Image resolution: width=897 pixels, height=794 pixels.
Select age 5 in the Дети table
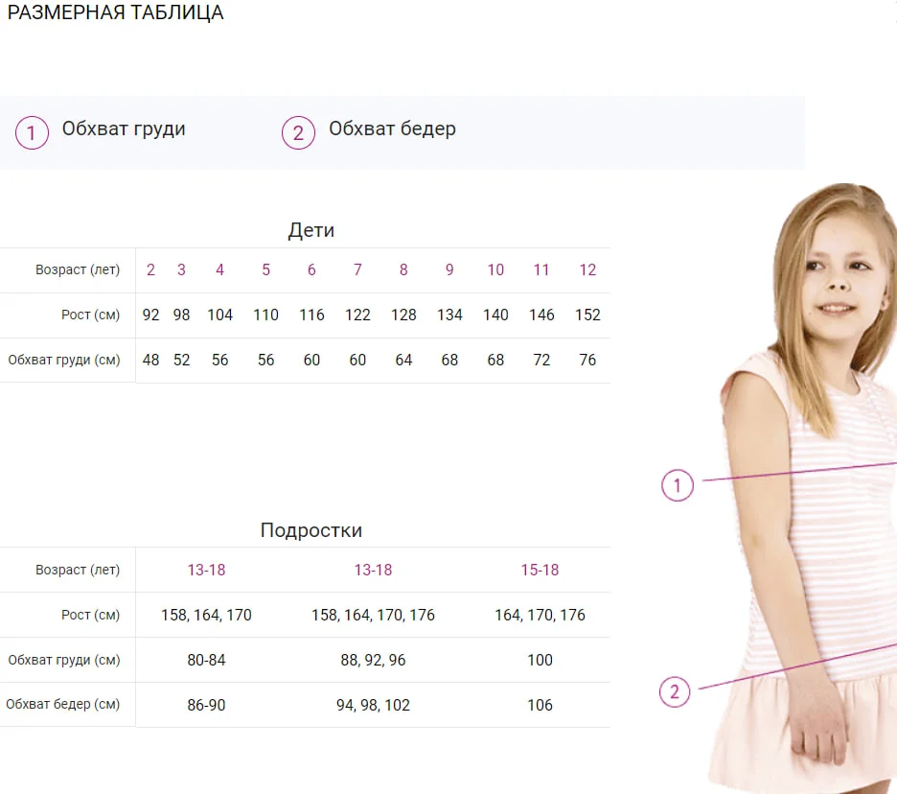tap(266, 269)
